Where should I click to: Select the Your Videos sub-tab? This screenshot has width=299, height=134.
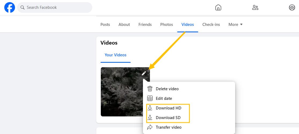pos(116,55)
